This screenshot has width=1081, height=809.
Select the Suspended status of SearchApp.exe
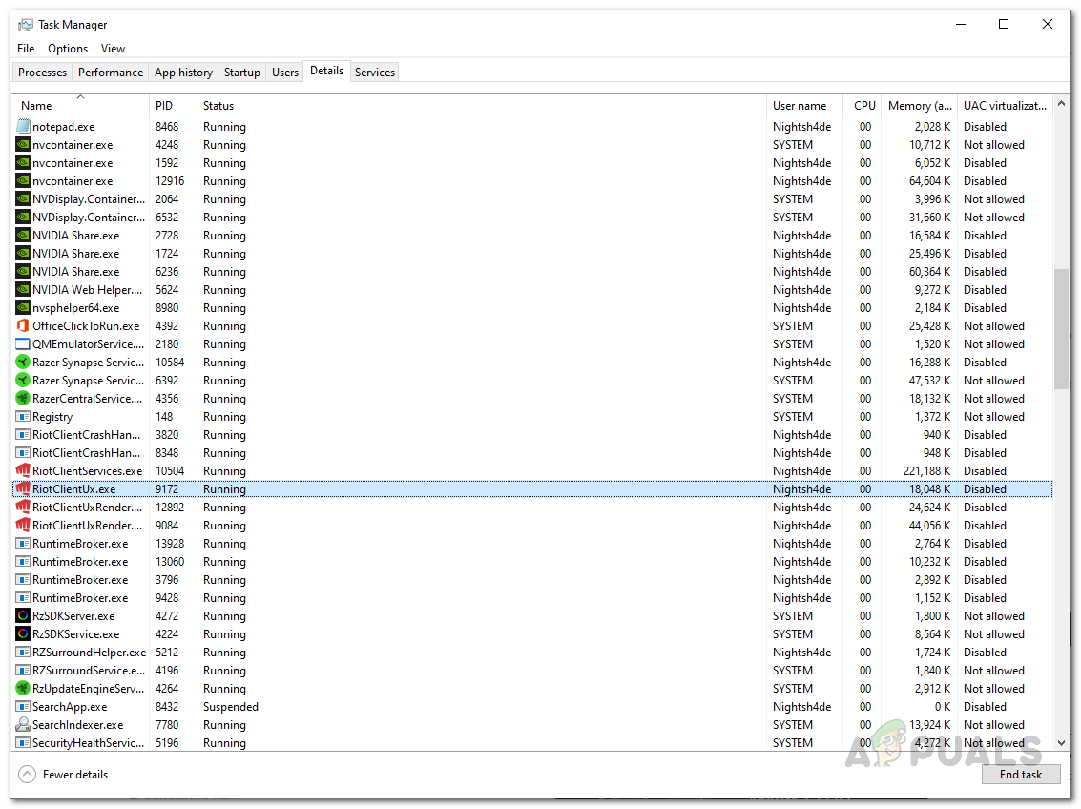click(x=231, y=707)
